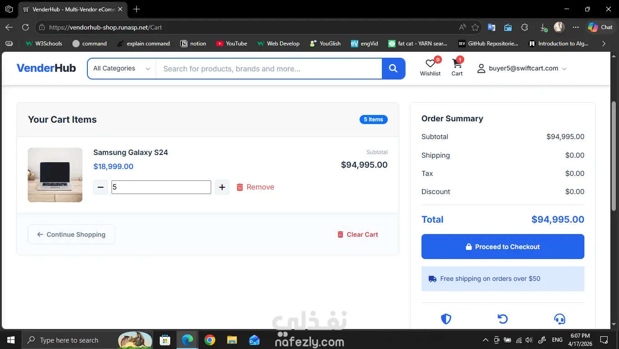619x349 pixels.
Task: Refresh the VenderHub cart page
Action: pos(25,27)
